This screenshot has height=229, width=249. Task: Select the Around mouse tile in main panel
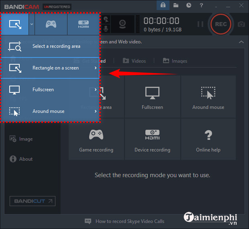(208, 97)
